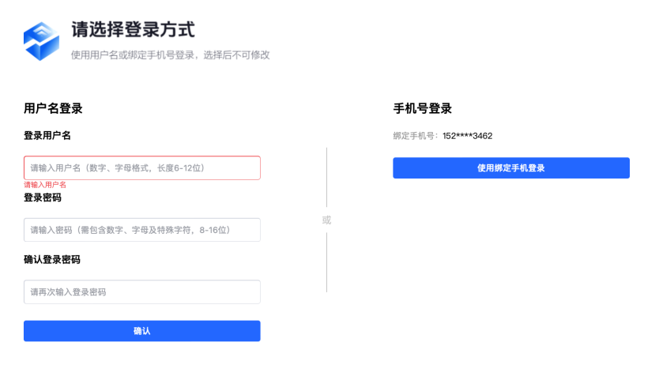
Task: Click the 用户名登录 section heading
Action: (53, 108)
